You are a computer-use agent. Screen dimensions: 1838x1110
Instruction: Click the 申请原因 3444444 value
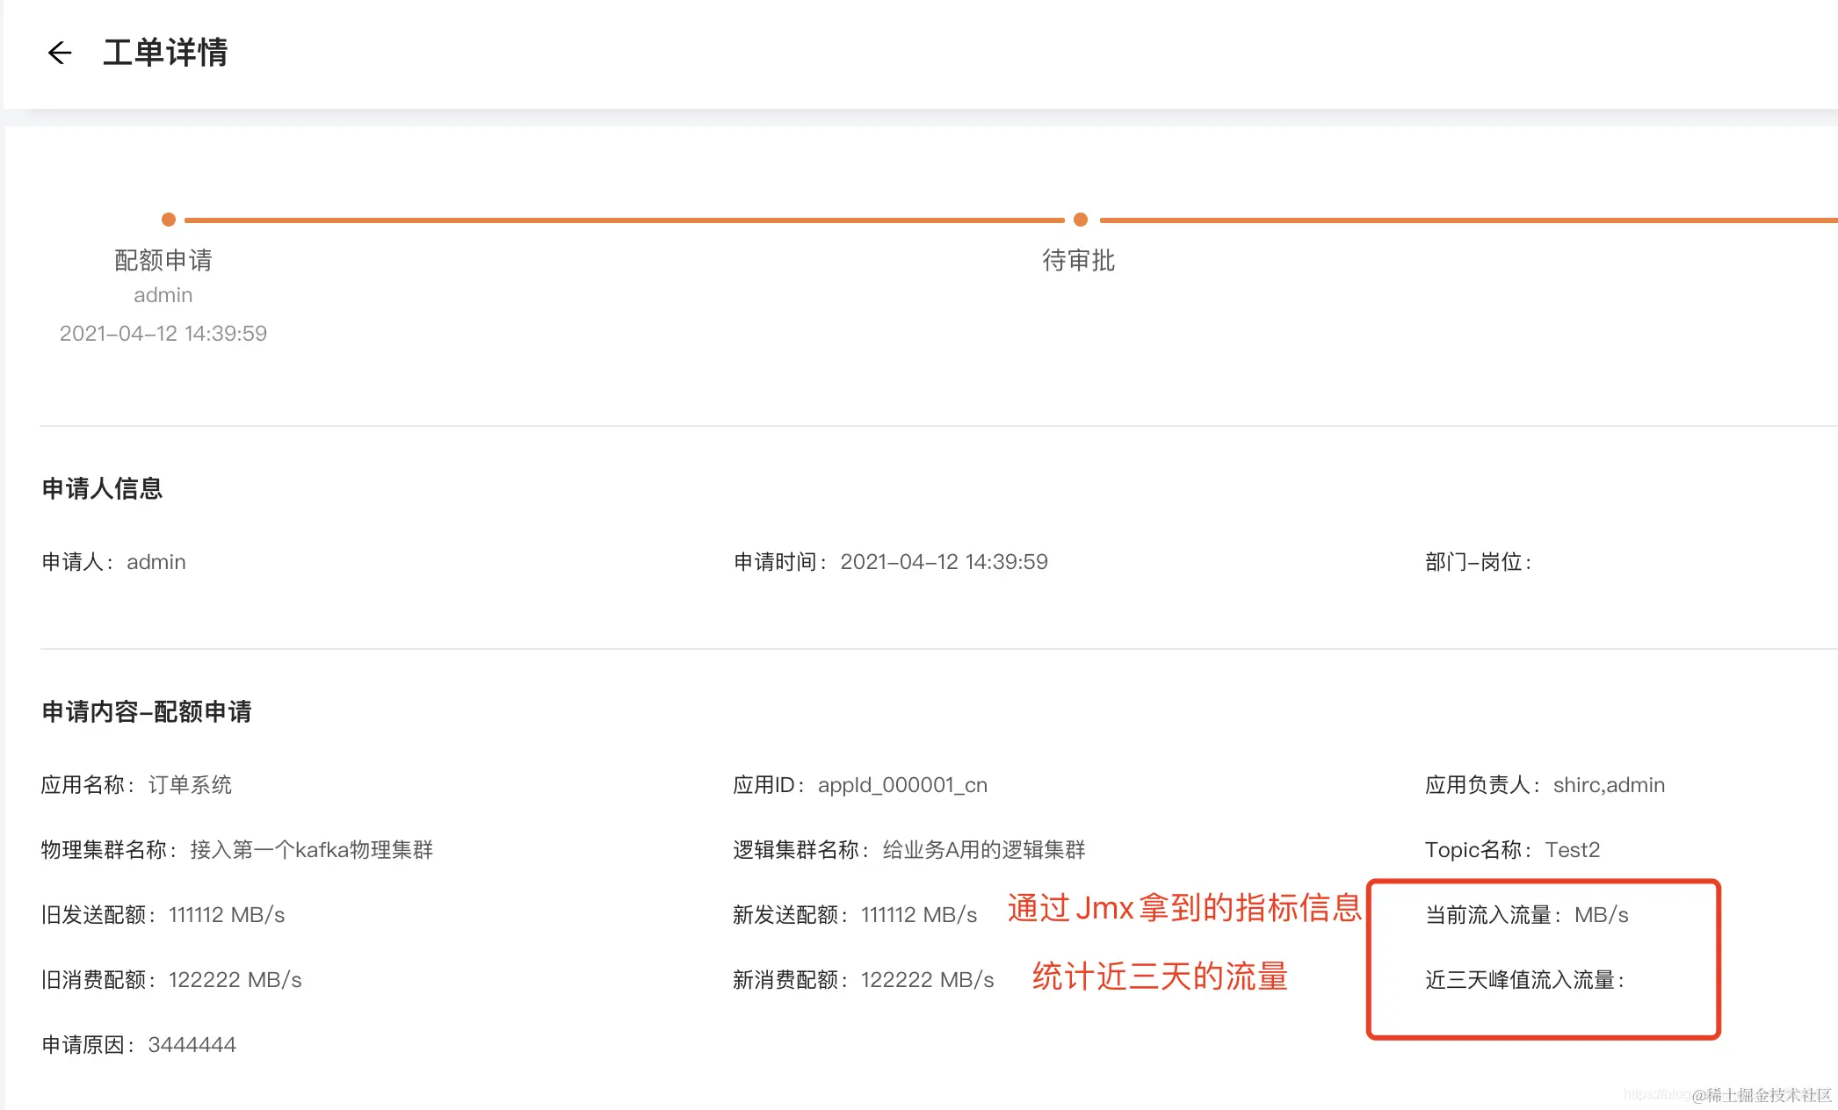point(192,1045)
